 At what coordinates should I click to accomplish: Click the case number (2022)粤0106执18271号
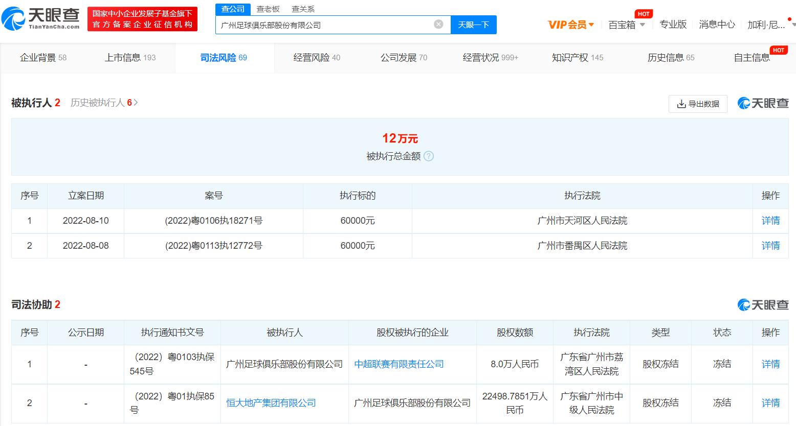[213, 221]
